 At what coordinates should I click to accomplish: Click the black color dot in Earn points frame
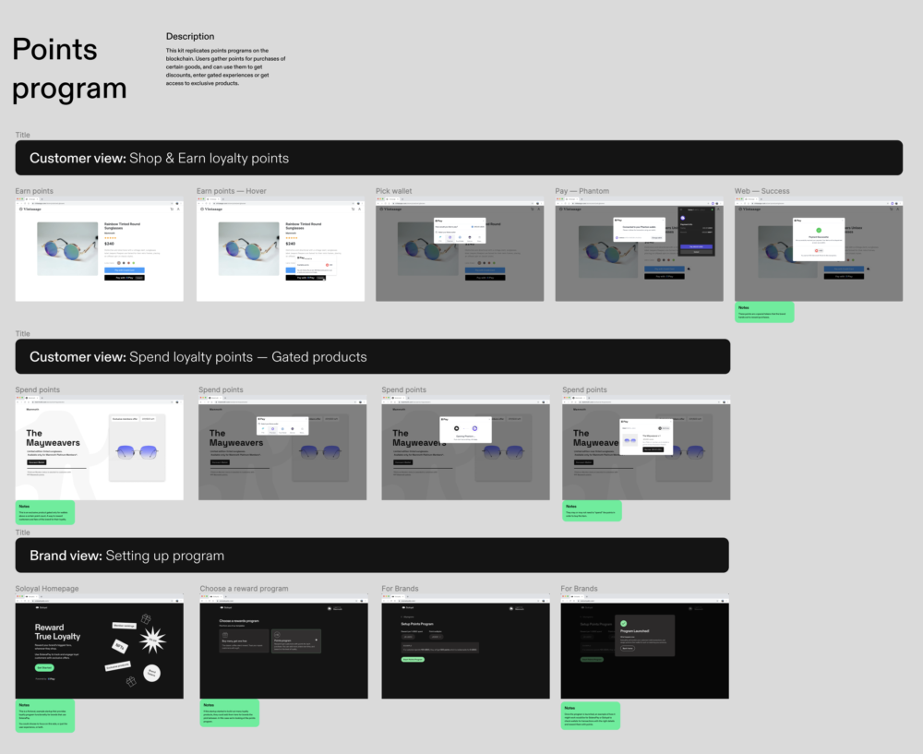pos(124,263)
